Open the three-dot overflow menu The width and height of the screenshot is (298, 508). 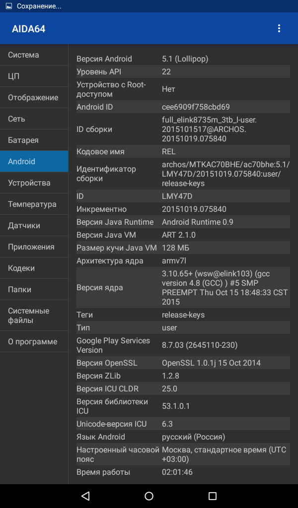(279, 28)
